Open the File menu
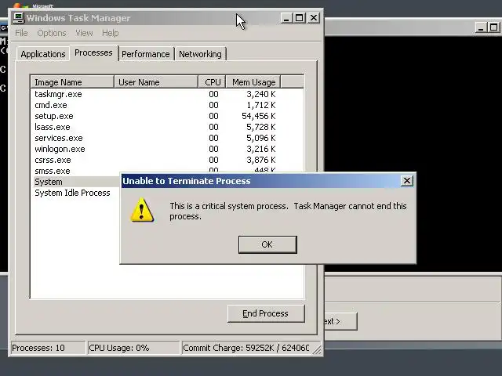Image resolution: width=502 pixels, height=376 pixels. [21, 33]
